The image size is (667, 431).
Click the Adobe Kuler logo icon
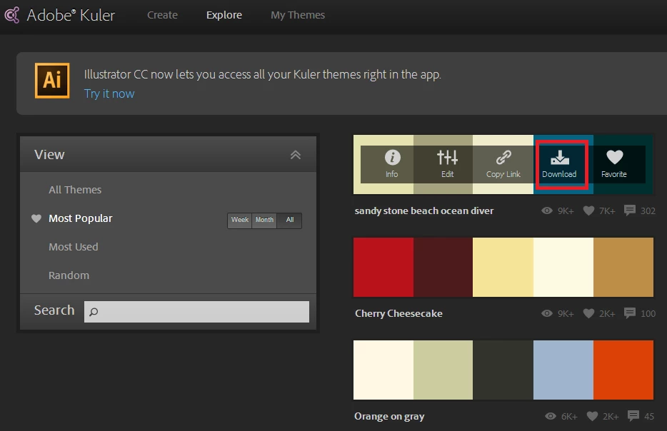tap(11, 15)
